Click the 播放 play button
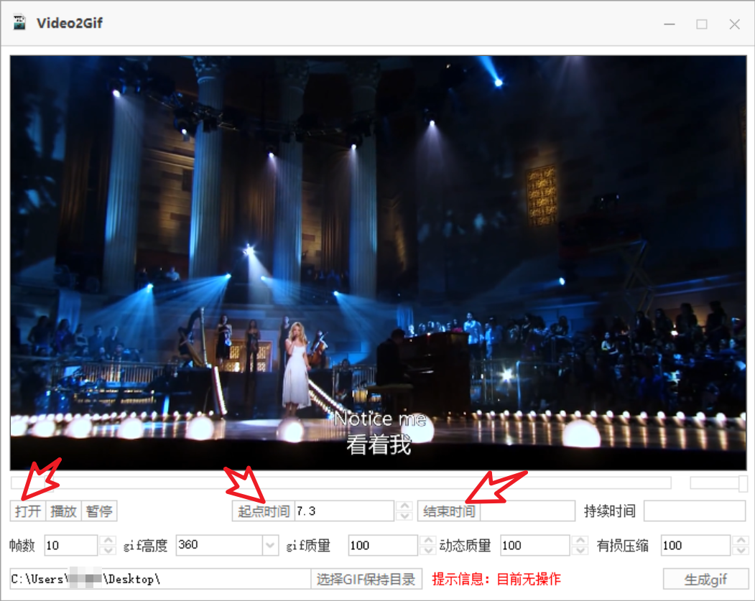755x601 pixels. pyautogui.click(x=63, y=511)
